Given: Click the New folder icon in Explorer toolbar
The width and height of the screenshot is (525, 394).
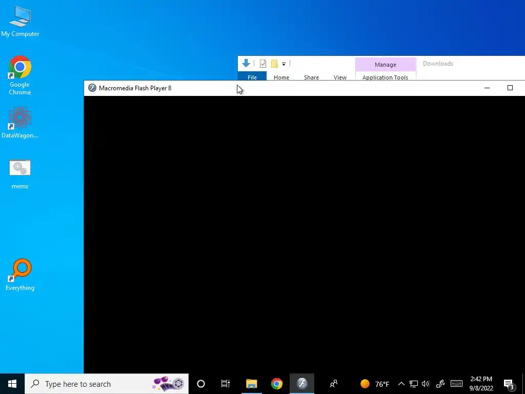Looking at the screenshot, I should [x=274, y=63].
